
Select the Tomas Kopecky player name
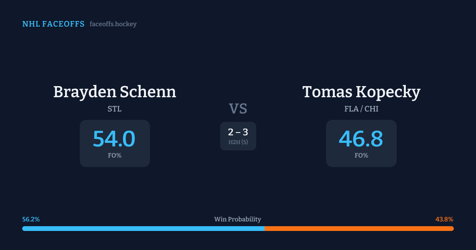tap(361, 92)
